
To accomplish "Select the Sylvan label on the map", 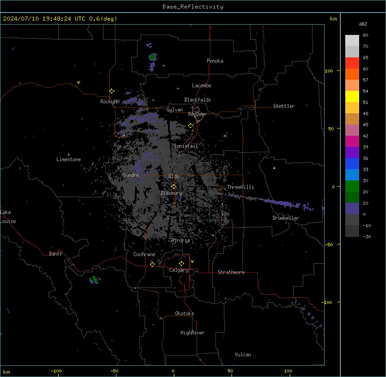I will tap(175, 110).
